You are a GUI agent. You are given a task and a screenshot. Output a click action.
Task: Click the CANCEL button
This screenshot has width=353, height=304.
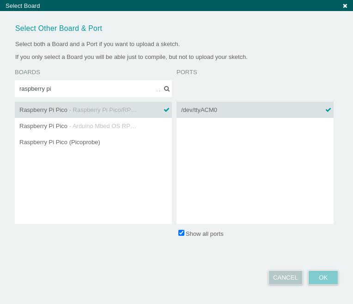pos(285,278)
